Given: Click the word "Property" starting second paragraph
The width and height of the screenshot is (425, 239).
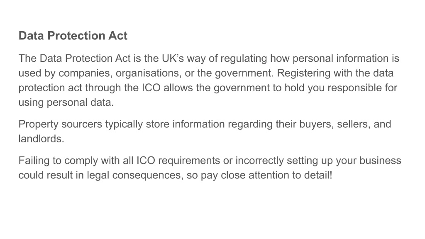Looking at the screenshot, I should [39, 124].
